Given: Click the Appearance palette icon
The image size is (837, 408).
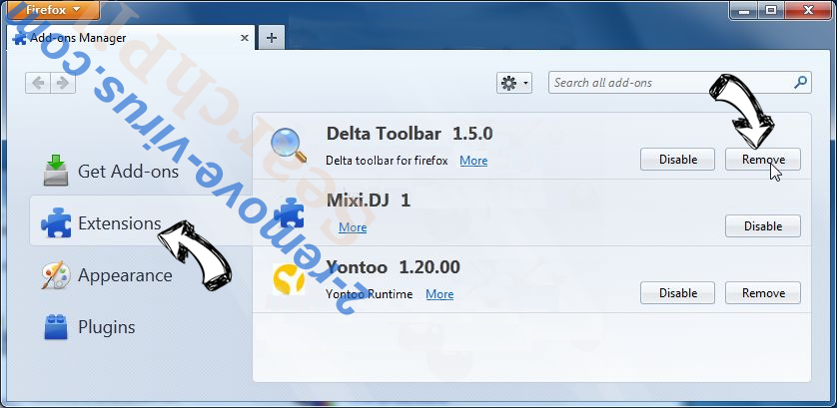Looking at the screenshot, I should click(x=56, y=275).
